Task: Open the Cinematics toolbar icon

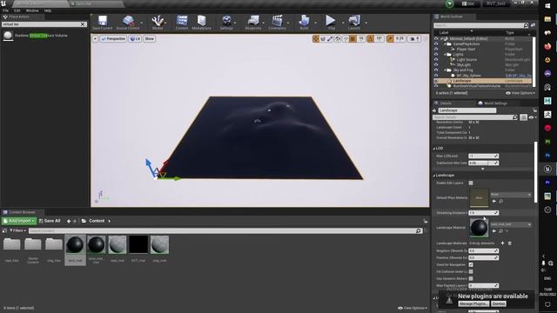Action: click(x=277, y=23)
